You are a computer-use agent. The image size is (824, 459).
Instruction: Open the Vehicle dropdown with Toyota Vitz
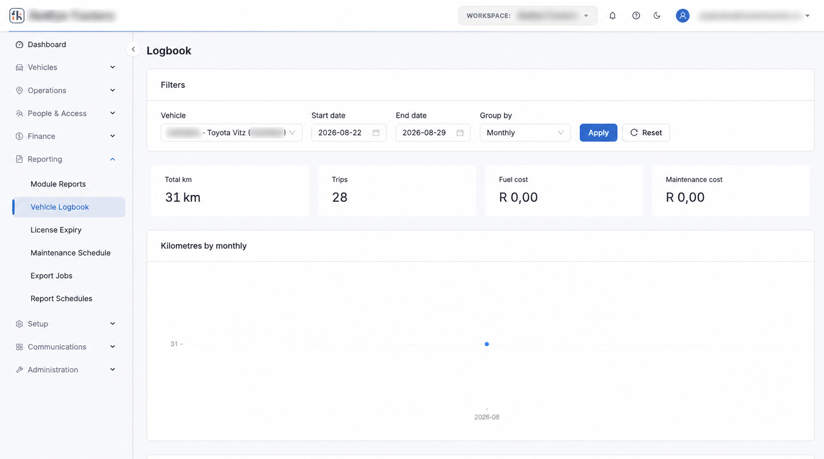pyautogui.click(x=231, y=133)
